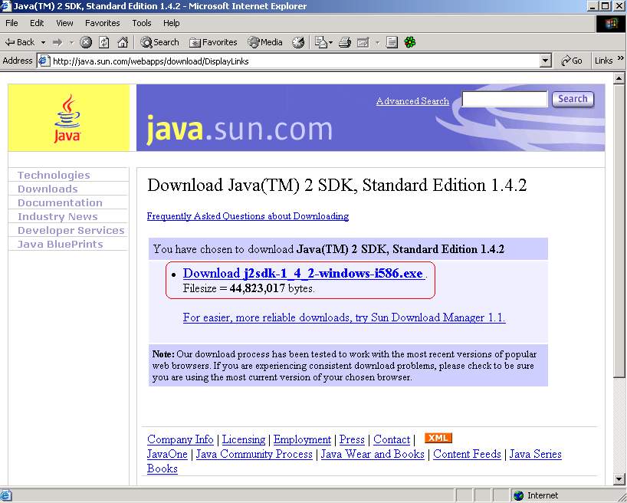This screenshot has width=627, height=503.
Task: Click the scrollbar up arrow
Action: pos(619,78)
